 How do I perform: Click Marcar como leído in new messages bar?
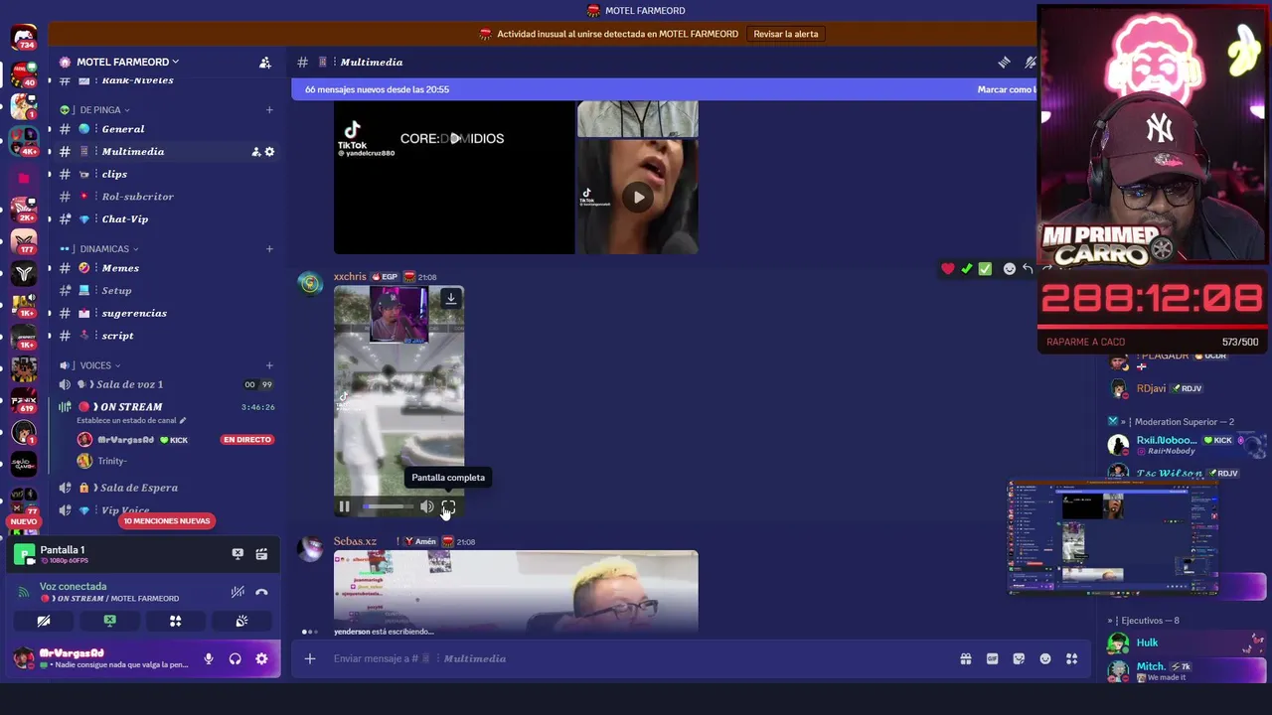pos(1006,89)
